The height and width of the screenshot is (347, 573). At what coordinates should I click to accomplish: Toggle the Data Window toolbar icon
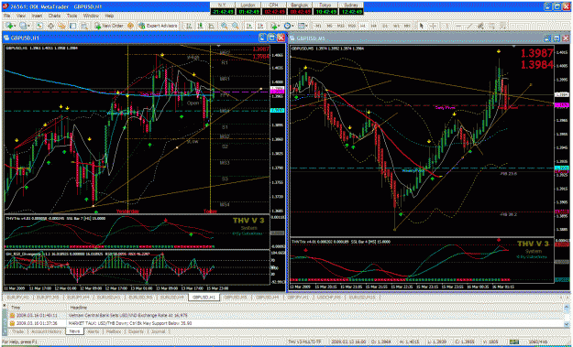(50, 26)
